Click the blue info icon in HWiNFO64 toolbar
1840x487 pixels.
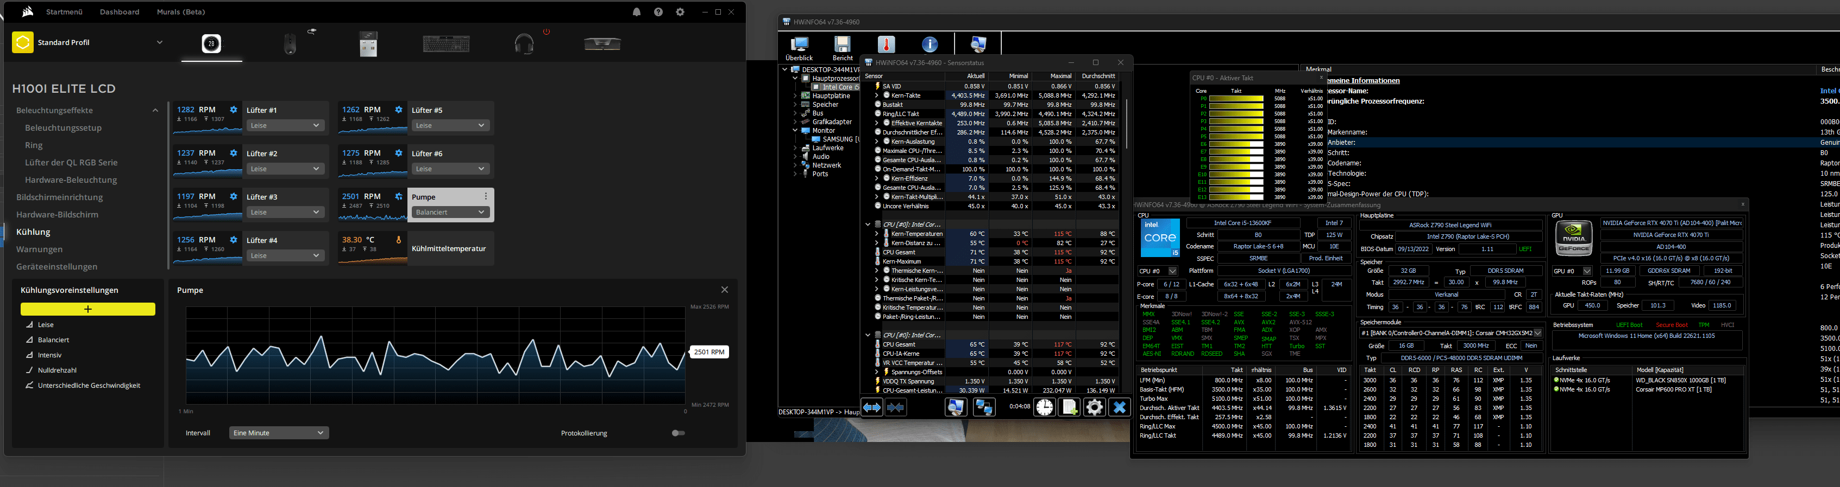point(930,44)
